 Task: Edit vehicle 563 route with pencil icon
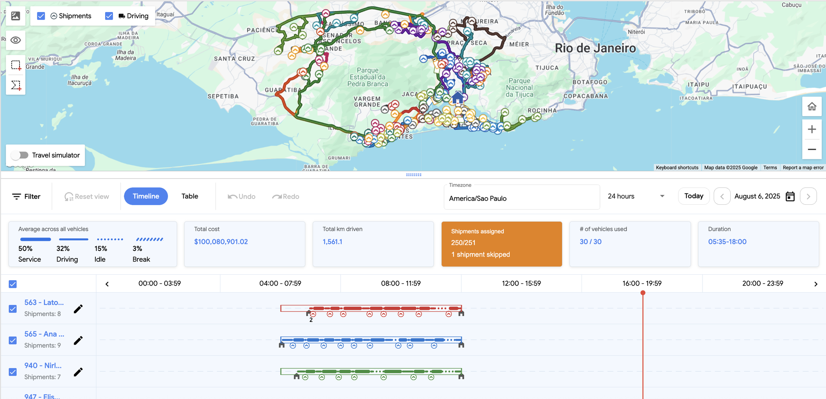(78, 308)
